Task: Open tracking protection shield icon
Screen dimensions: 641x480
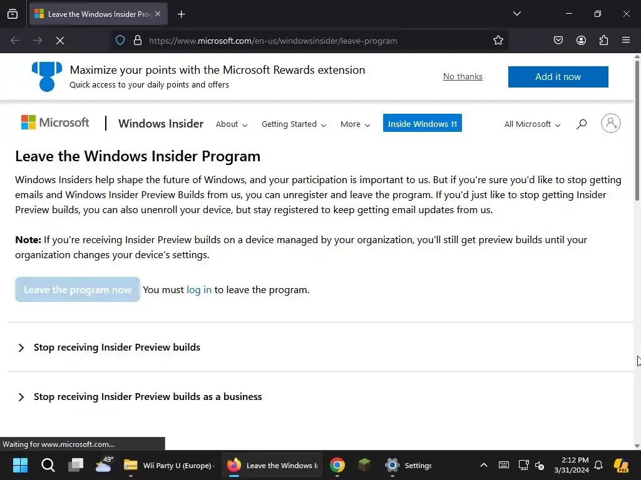Action: point(120,41)
